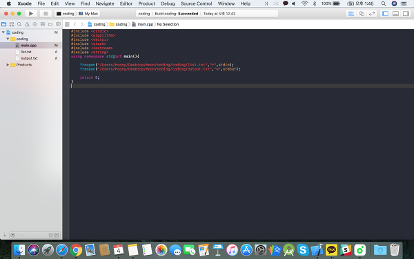Collapse the coding project root
Screen dimensions: 414x259
3,32
